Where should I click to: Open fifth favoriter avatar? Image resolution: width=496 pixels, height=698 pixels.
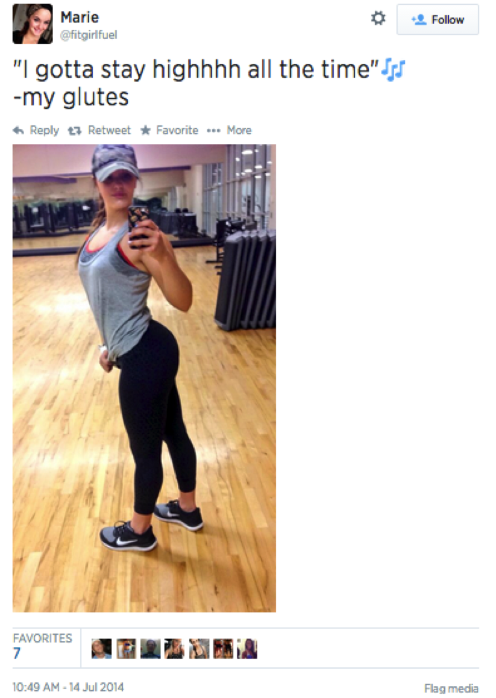[x=199, y=649]
